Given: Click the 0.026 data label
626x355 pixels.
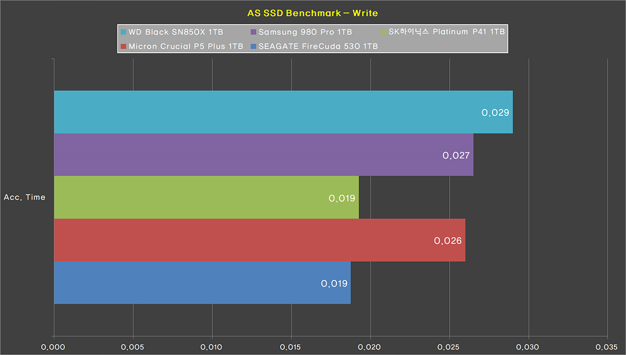Looking at the screenshot, I should [448, 241].
